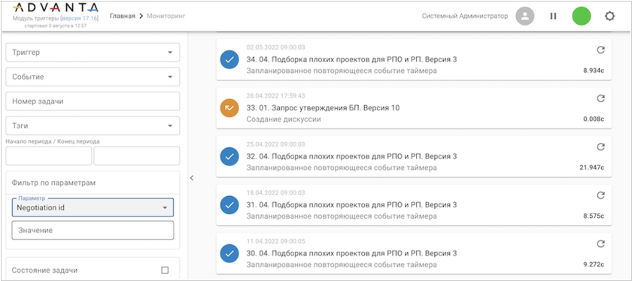This screenshot has width=632, height=281.
Task: Click the timestamp 18.04.2022 09:00:03
Action: click(275, 193)
